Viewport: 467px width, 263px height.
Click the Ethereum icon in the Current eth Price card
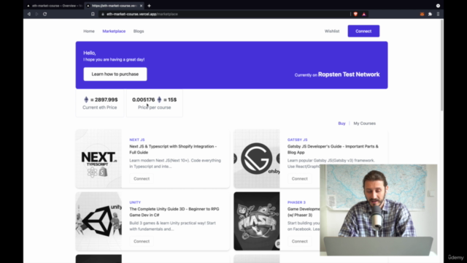point(86,99)
